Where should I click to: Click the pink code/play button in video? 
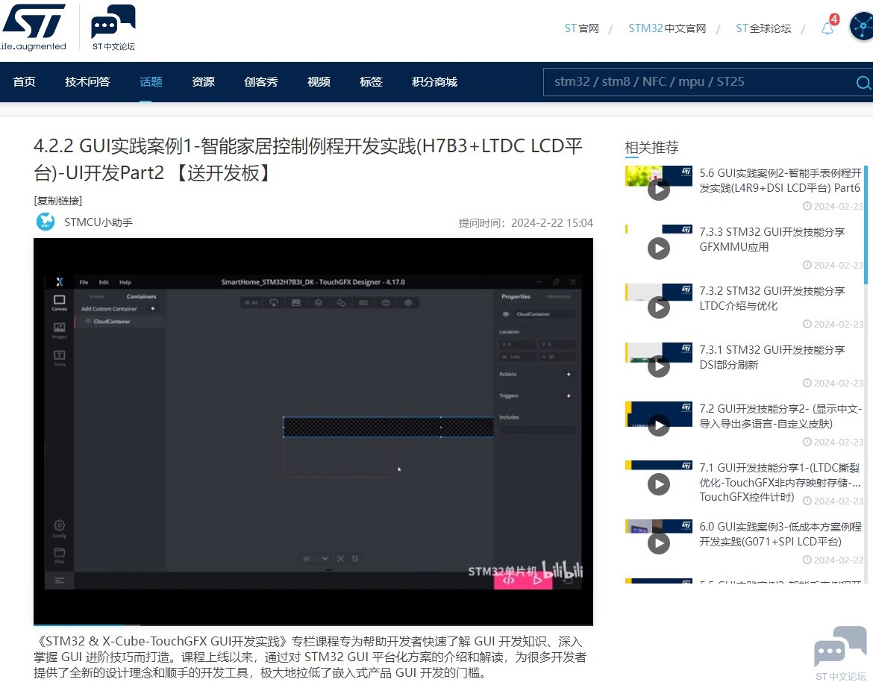point(523,580)
